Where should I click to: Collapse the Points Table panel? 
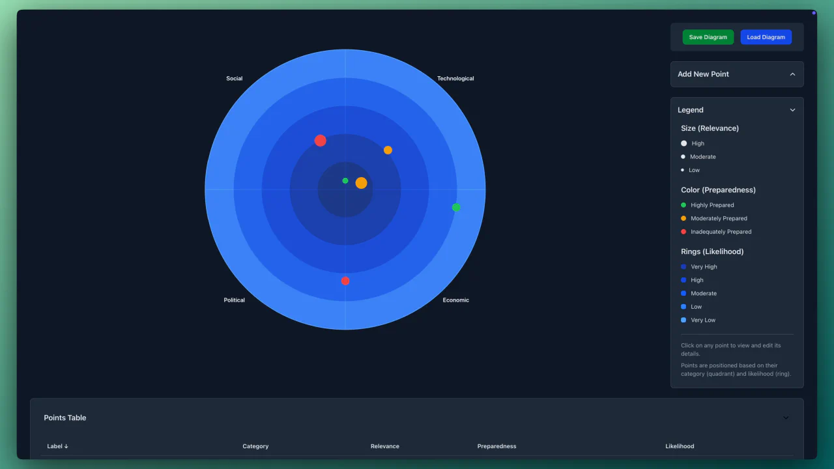coord(785,418)
